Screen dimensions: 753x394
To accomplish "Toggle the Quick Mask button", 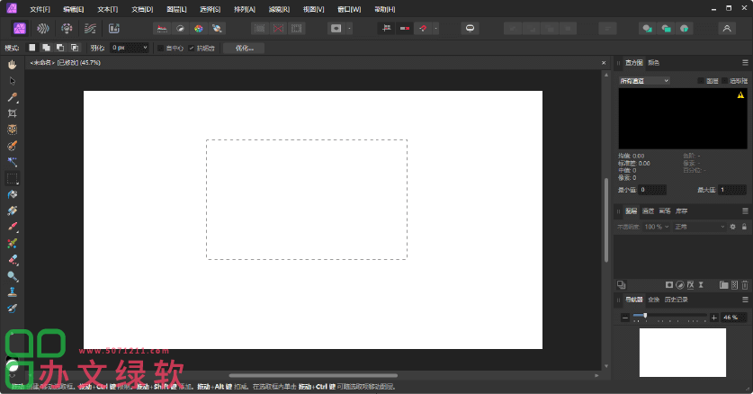I will pyautogui.click(x=336, y=29).
